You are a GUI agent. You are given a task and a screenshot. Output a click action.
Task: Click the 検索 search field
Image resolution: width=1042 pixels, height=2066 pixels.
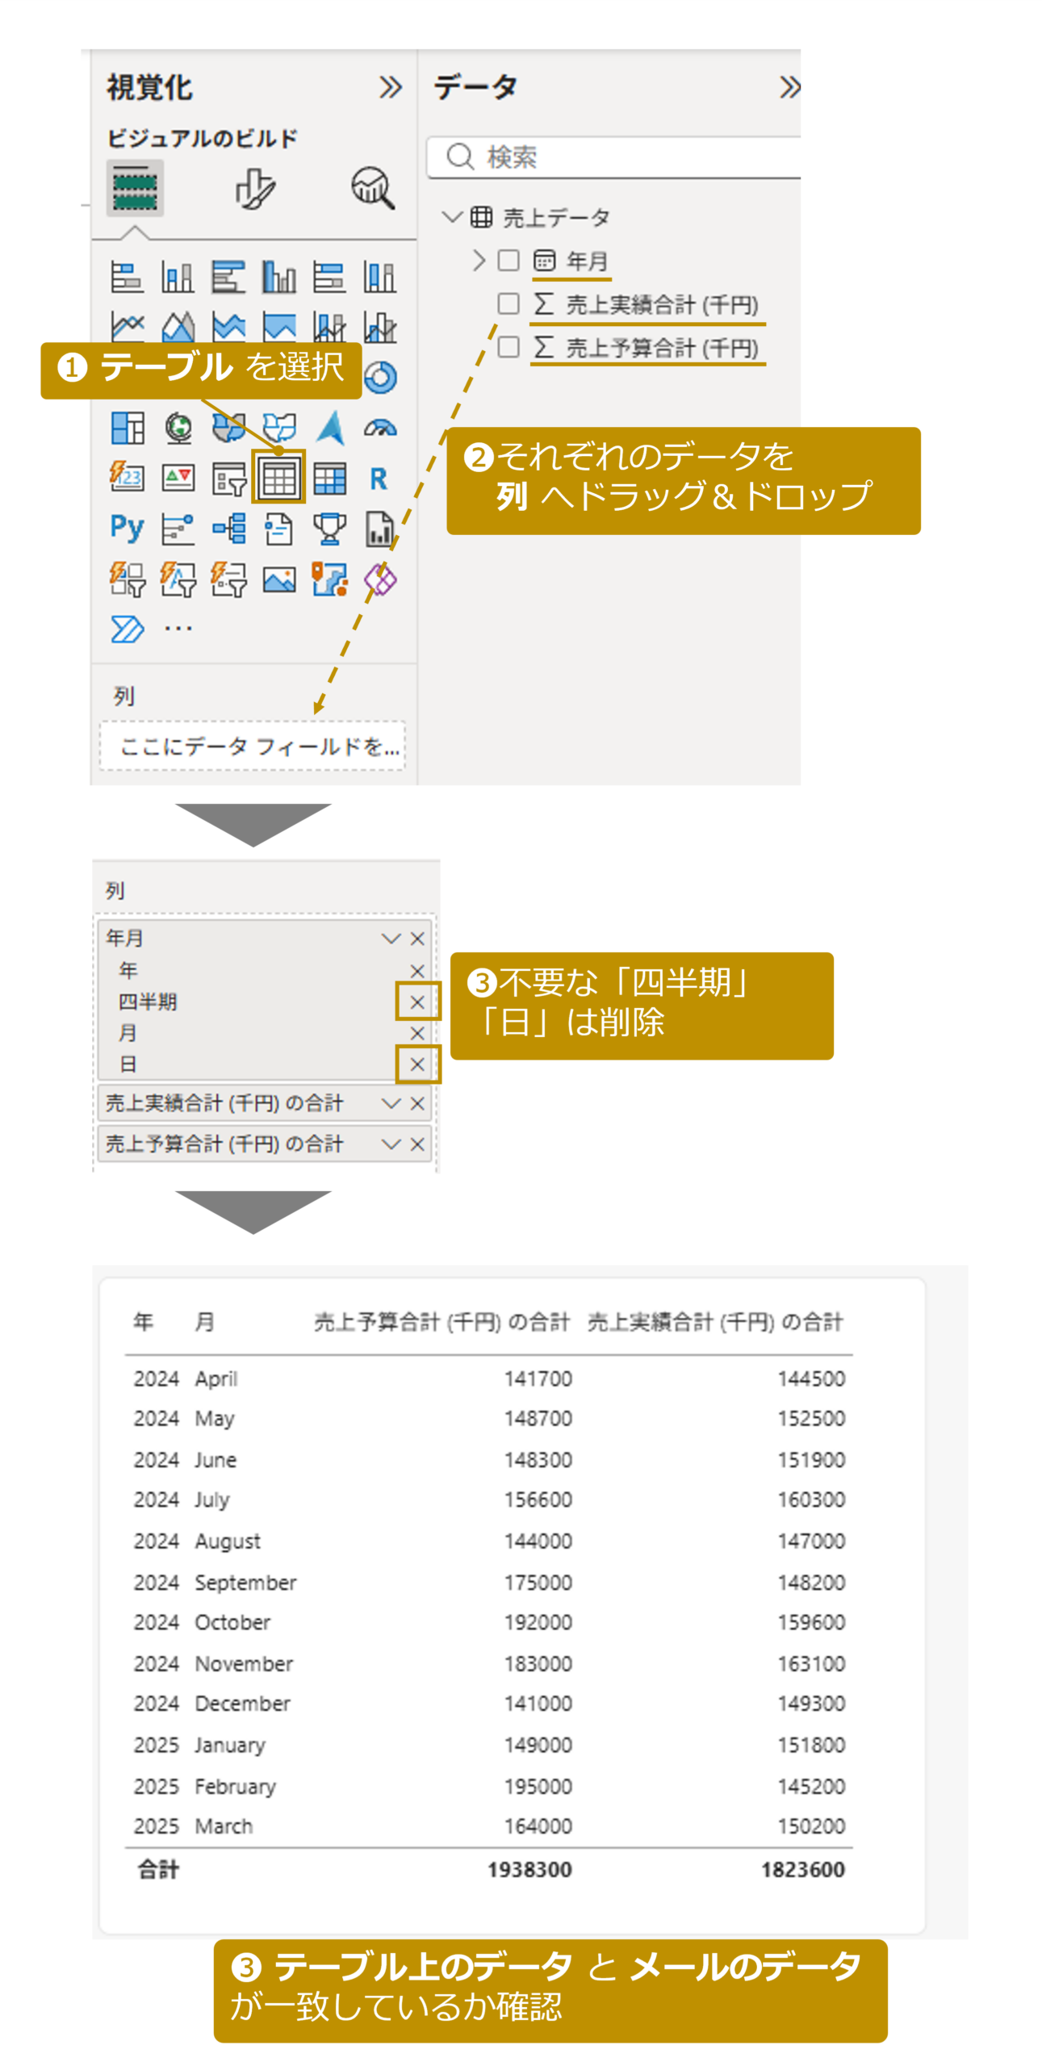pos(613,156)
